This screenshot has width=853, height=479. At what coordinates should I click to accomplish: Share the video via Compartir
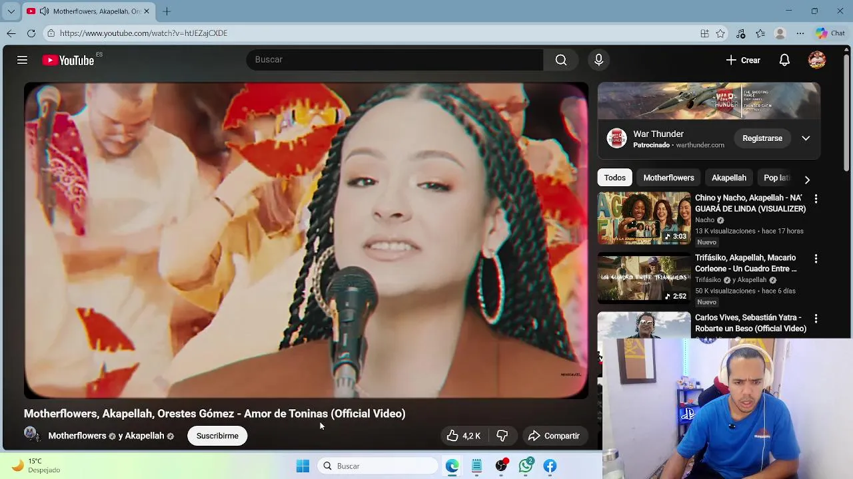click(x=554, y=436)
